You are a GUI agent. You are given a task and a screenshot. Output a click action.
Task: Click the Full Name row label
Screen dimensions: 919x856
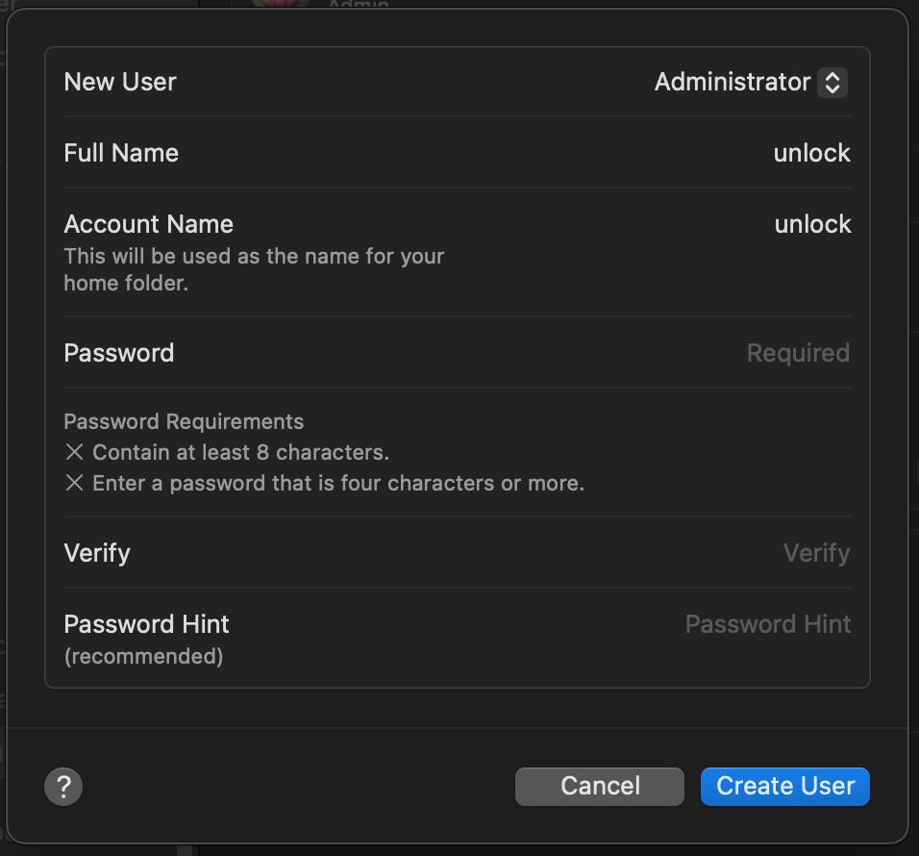click(x=121, y=153)
